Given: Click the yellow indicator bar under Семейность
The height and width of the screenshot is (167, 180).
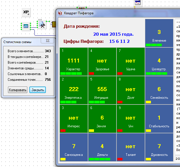Looking at the screenshot, I should 148,102.
